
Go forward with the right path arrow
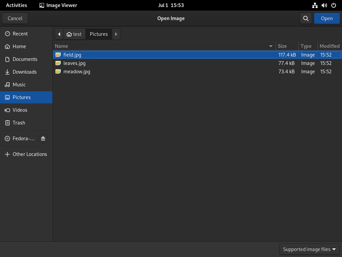tap(116, 34)
